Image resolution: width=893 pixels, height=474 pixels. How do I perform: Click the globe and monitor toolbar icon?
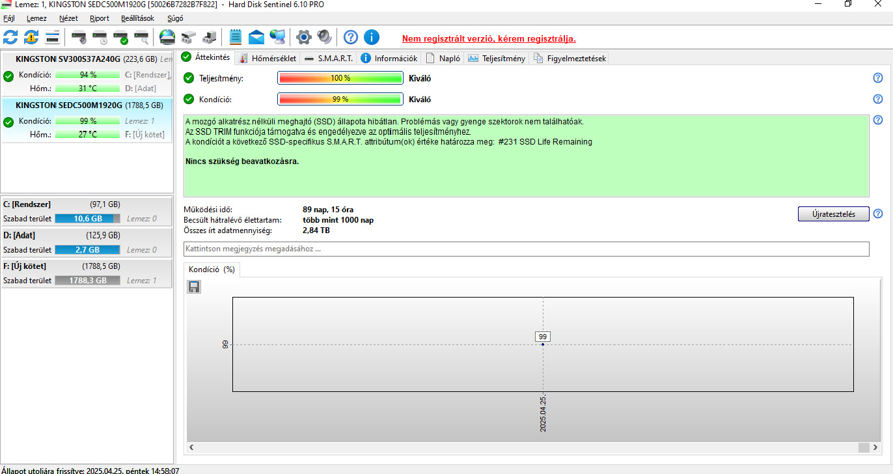click(x=277, y=36)
